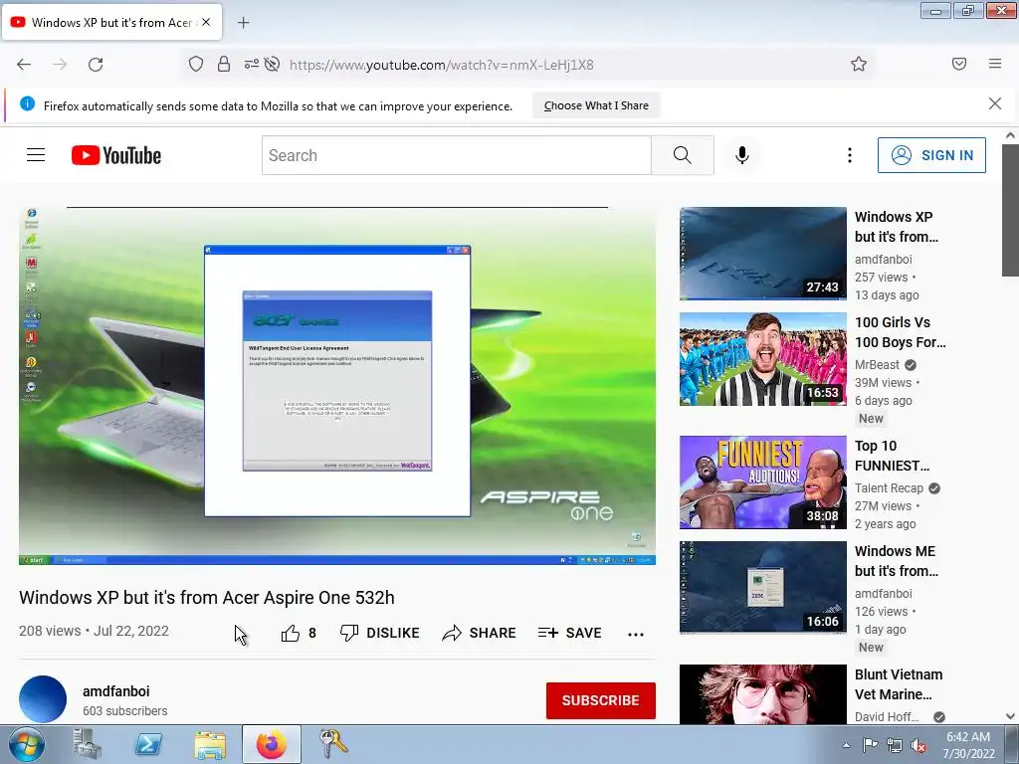This screenshot has height=764, width=1019.
Task: Open more actions ellipsis under the video
Action: coord(636,634)
